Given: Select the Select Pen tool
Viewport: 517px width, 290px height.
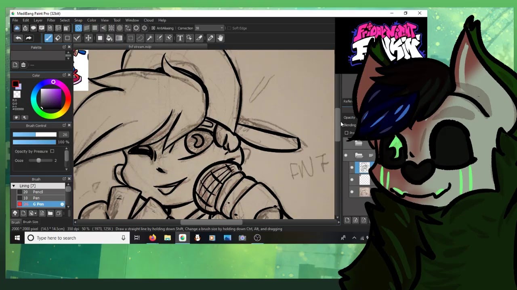Looking at the screenshot, I should click(x=159, y=38).
